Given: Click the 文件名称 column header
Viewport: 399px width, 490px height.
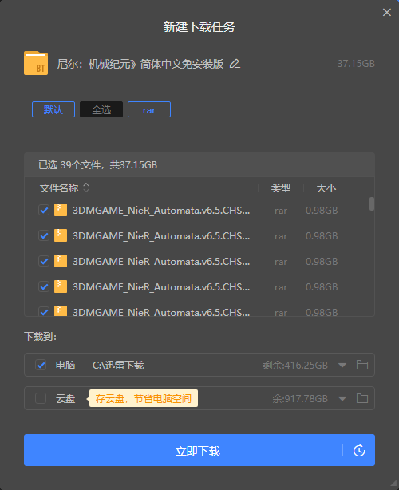Looking at the screenshot, I should [59, 188].
